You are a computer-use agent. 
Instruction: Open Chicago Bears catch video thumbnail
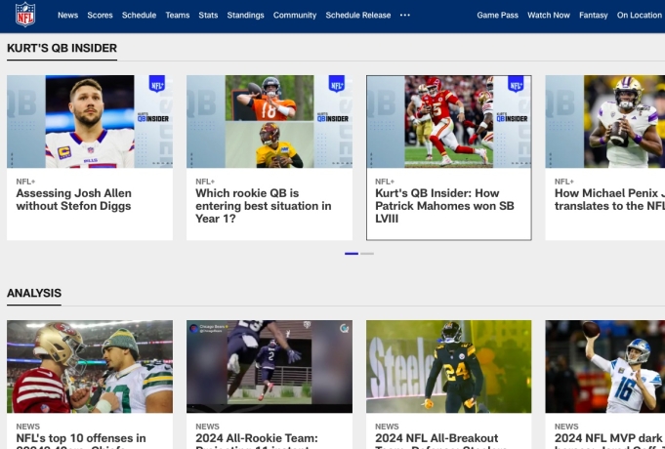point(270,367)
